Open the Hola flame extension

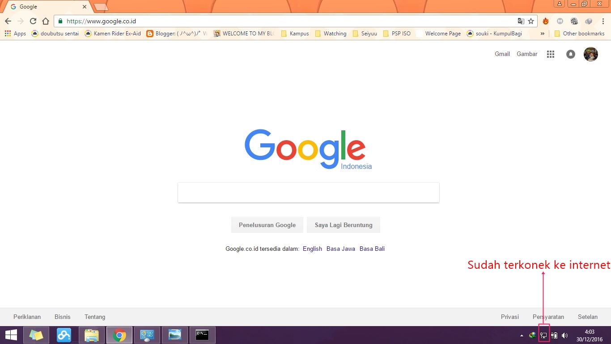(x=546, y=21)
